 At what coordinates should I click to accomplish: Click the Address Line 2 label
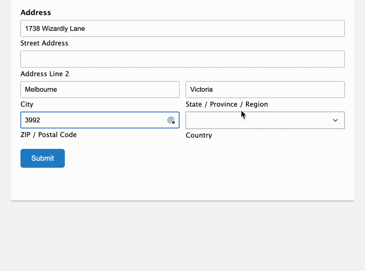click(45, 74)
